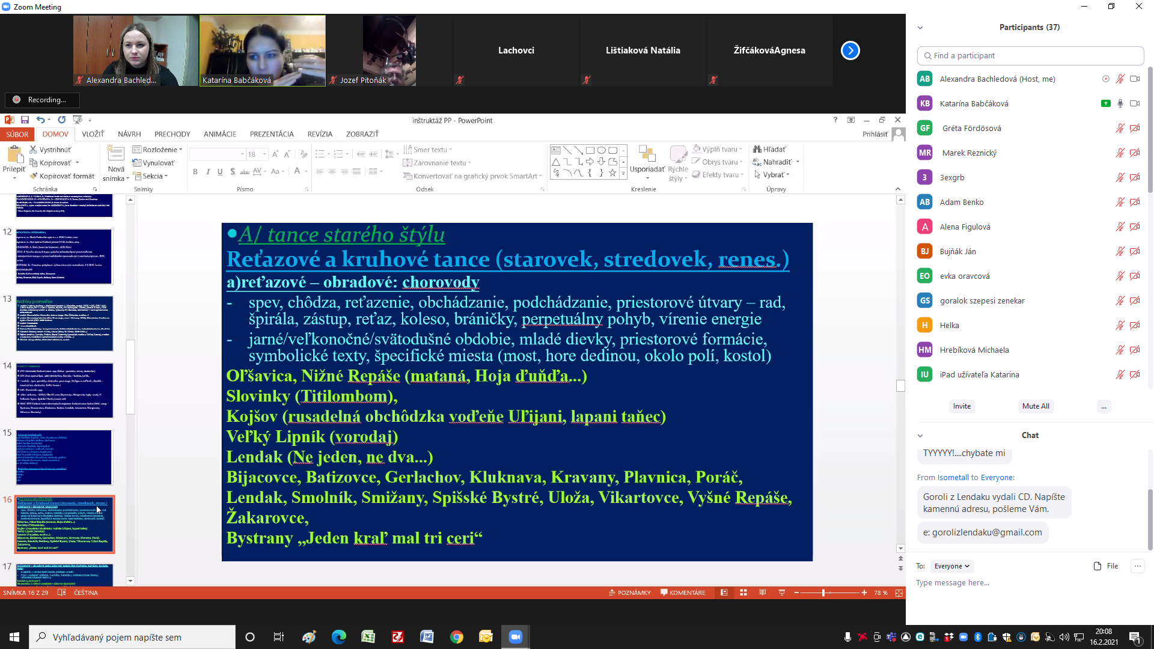Screen dimensions: 1154x649
Task: Open the Arrange (Usporiadať) icon
Action: (x=647, y=155)
